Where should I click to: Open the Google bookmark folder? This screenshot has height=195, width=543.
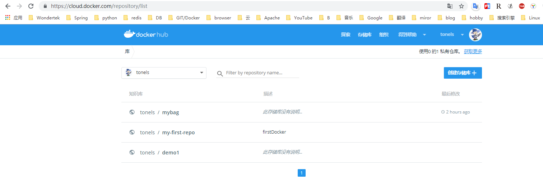(371, 18)
